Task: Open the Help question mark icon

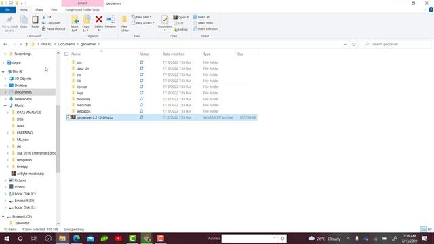Action: click(431, 9)
